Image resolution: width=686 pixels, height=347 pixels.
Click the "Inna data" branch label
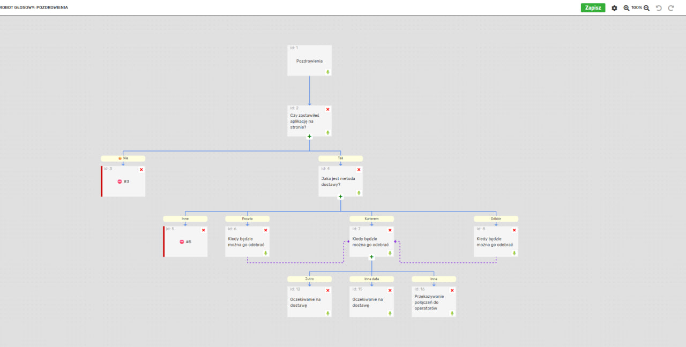(371, 279)
